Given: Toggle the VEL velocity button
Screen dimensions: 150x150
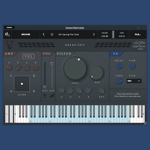Looking at the screenshot, I should [28, 56].
